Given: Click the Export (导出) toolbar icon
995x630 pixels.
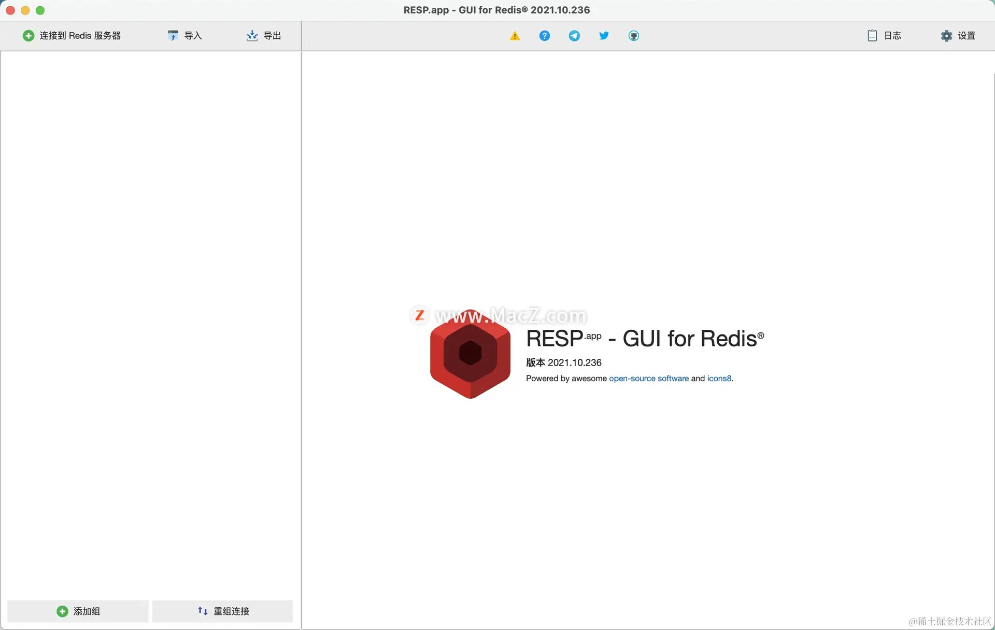Looking at the screenshot, I should tap(252, 35).
